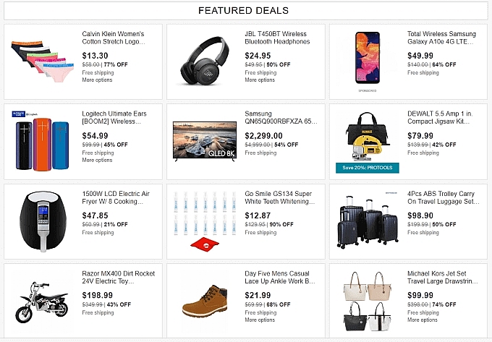Open the Calvin Klein Women's Cotton Stretch link

(113, 38)
